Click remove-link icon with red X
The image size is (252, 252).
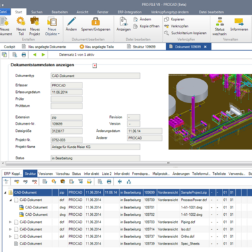(x=34, y=182)
